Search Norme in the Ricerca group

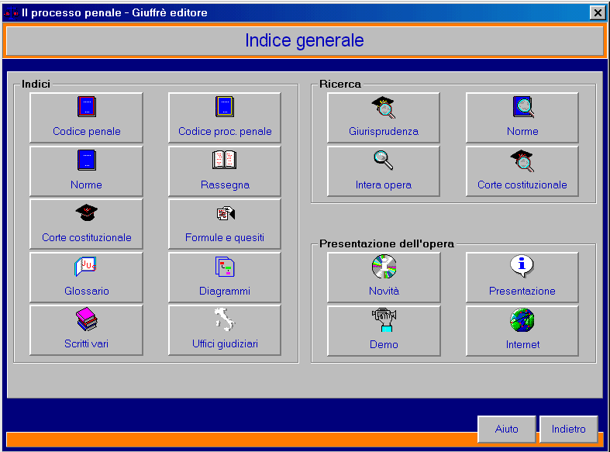[x=522, y=118]
